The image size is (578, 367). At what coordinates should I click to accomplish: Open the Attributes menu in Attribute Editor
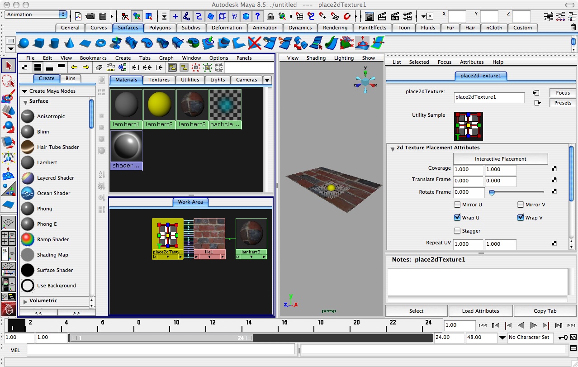tap(472, 62)
